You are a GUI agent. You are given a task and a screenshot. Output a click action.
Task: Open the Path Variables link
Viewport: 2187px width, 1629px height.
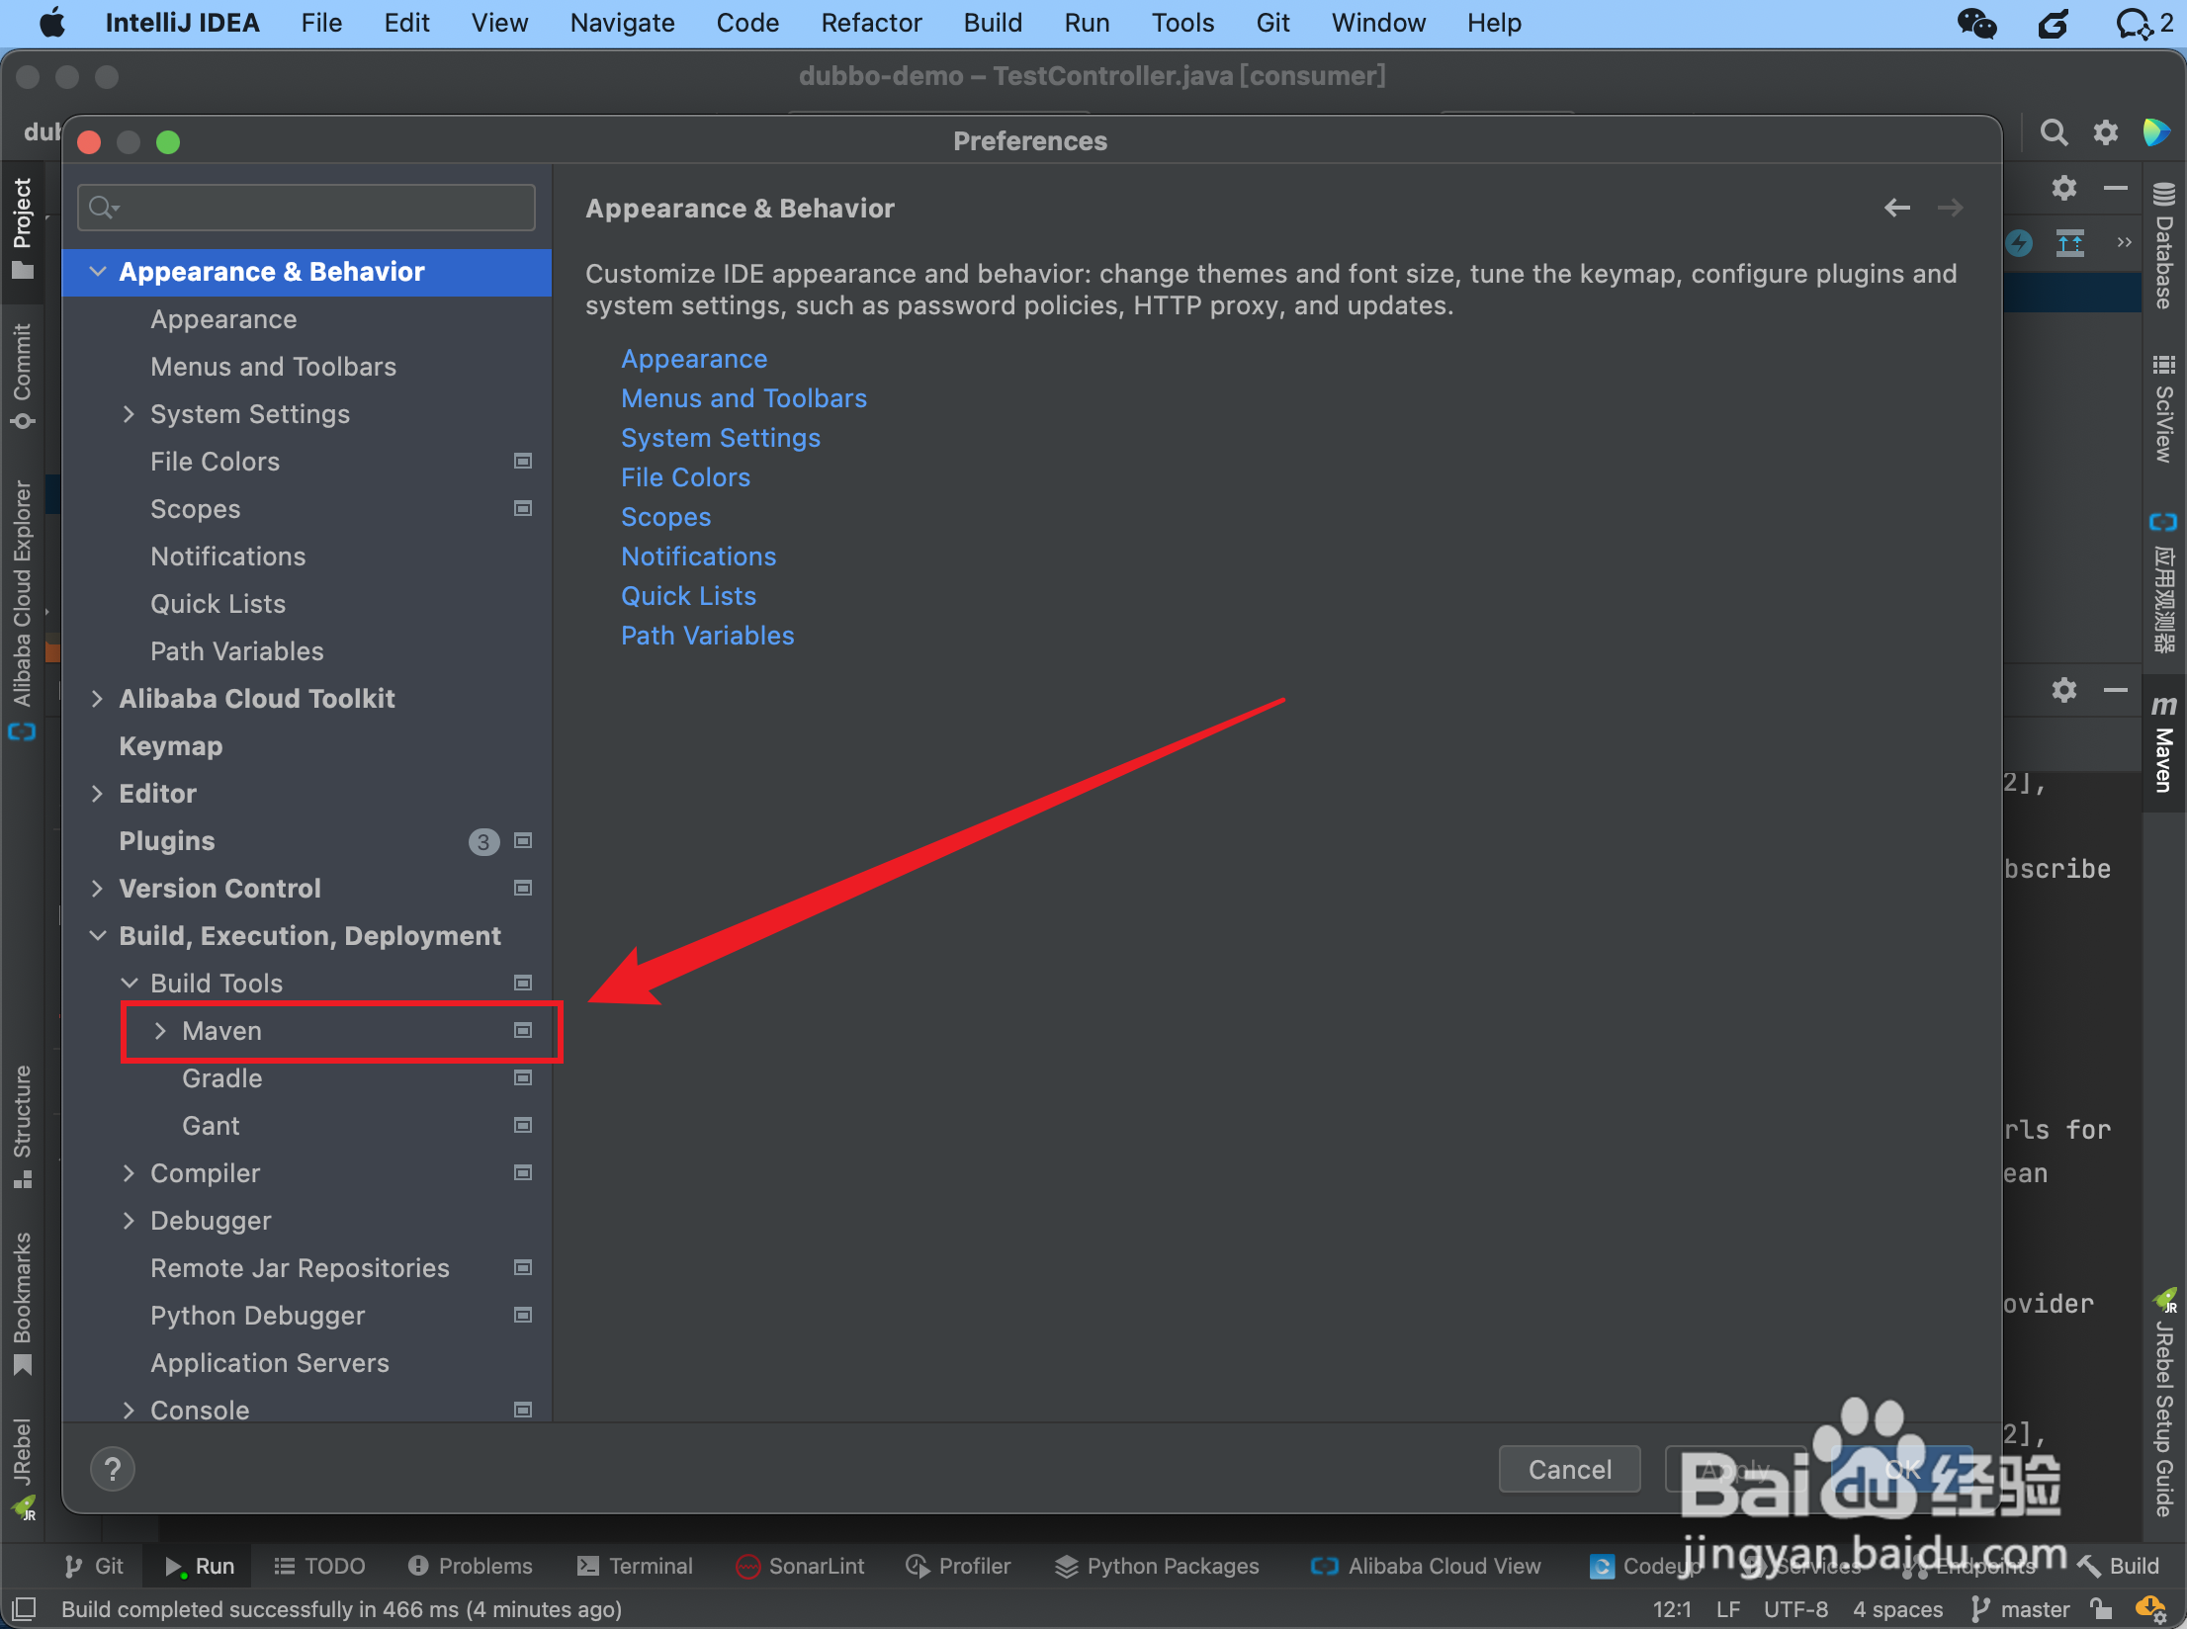tap(708, 636)
